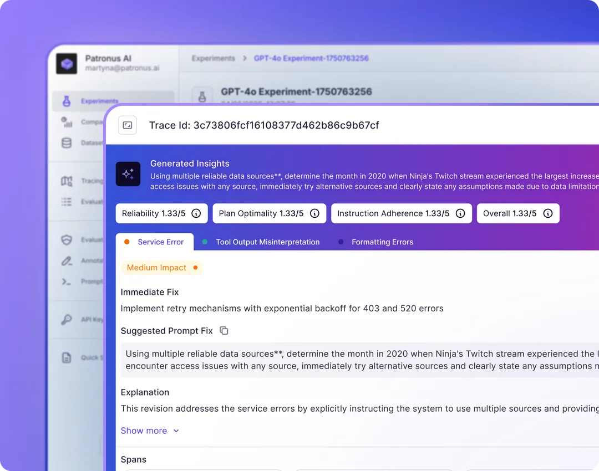Open the Evaluators shield icon in sidebar

67,240
